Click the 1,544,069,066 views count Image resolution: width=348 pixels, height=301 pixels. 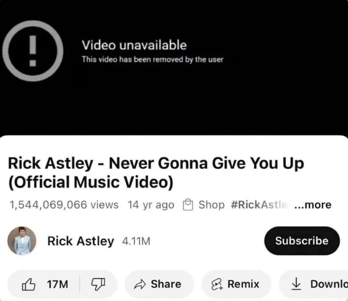(64, 205)
